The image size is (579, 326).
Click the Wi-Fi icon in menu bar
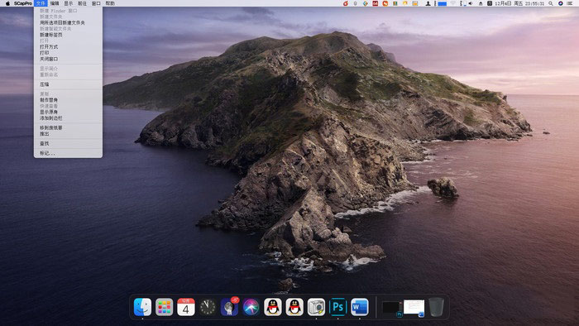click(452, 3)
